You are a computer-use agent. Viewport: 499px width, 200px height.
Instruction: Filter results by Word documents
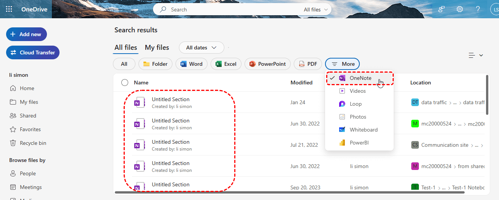pos(192,64)
